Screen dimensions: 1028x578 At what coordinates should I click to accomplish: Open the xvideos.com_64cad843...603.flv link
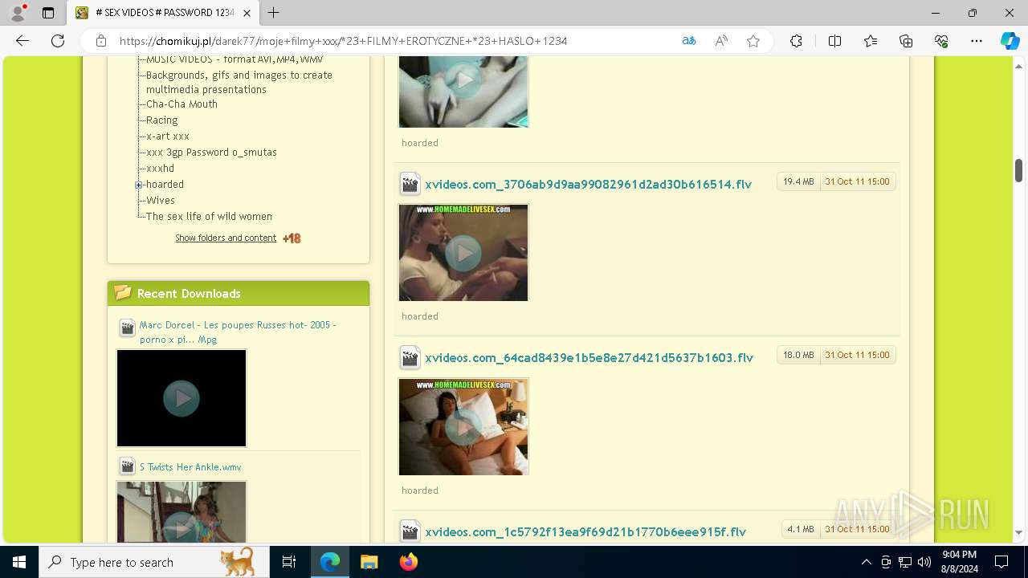(589, 358)
